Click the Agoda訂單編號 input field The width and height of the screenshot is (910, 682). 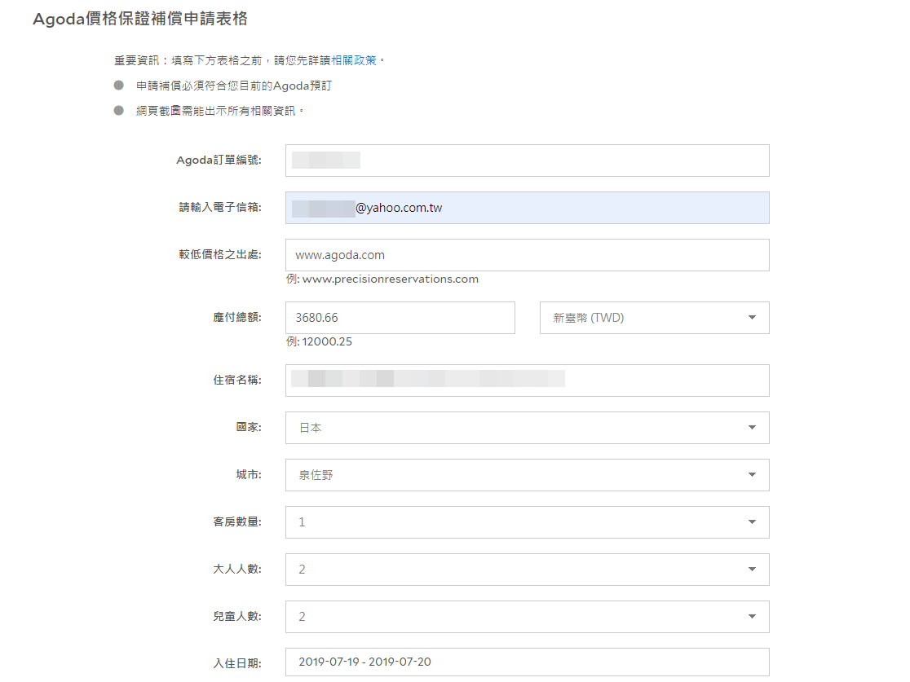527,161
